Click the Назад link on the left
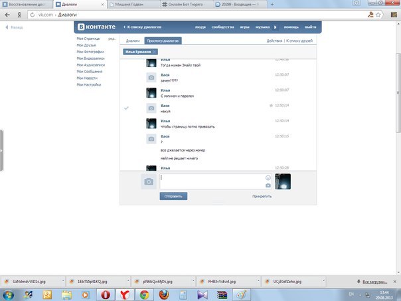Screen dimensions: 401x301 pos(15,27)
